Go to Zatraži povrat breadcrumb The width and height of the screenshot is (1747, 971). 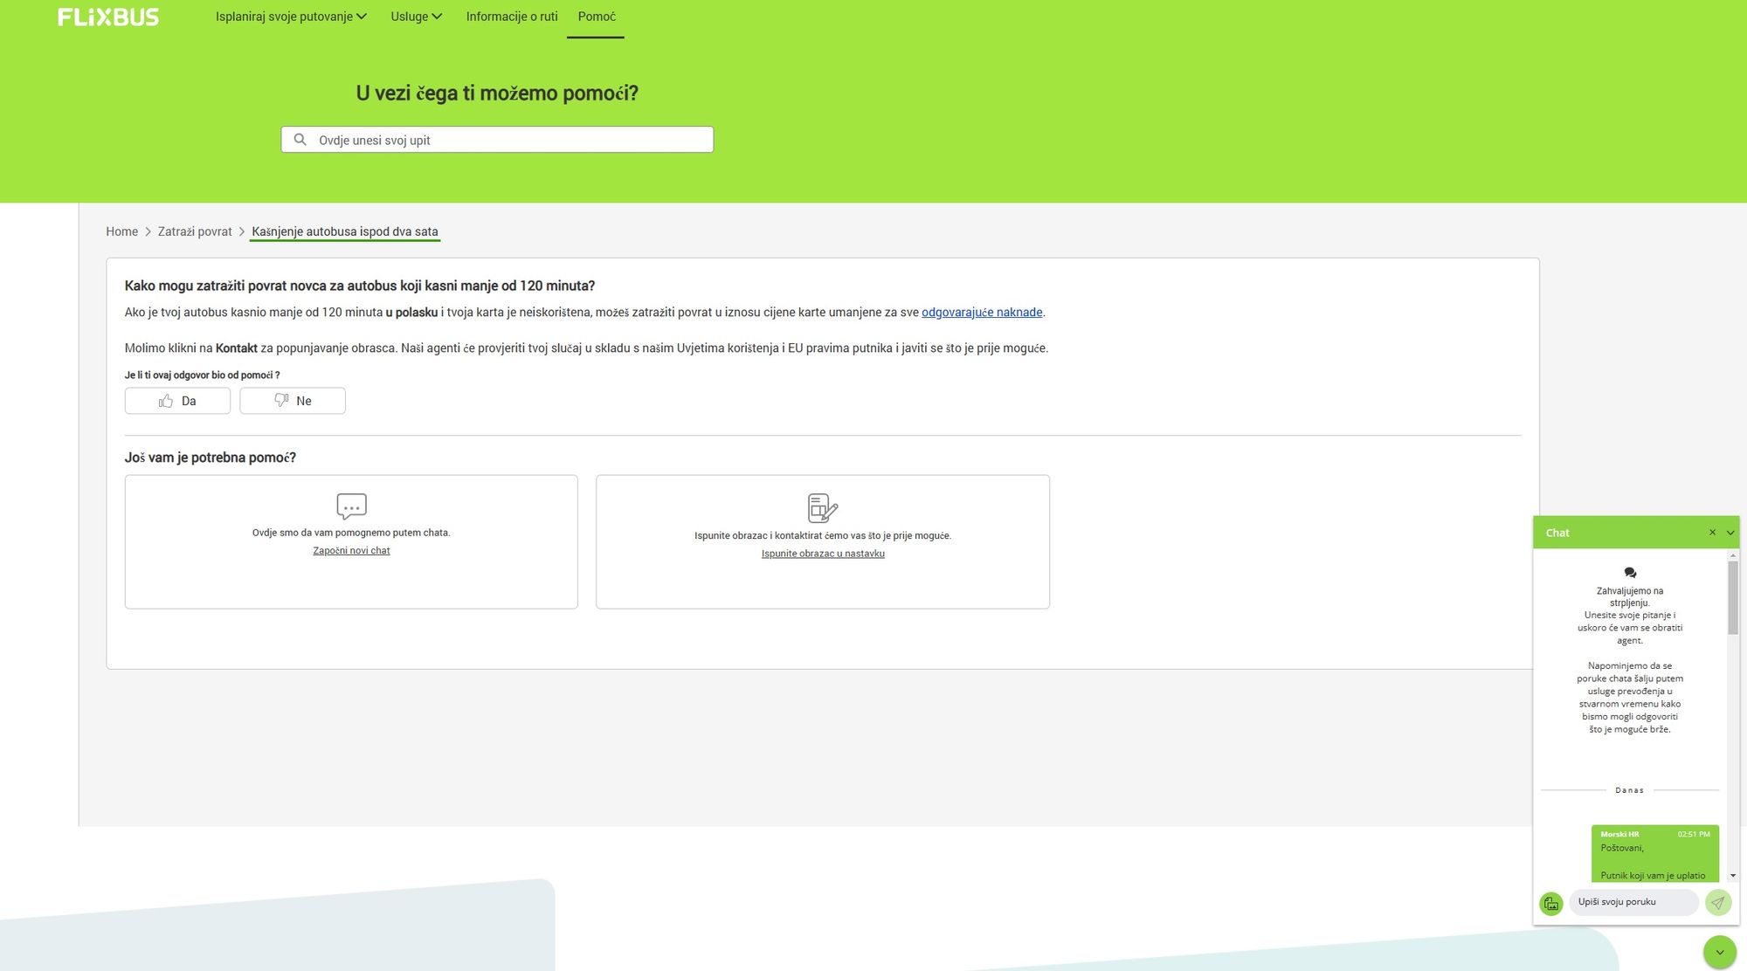tap(195, 231)
